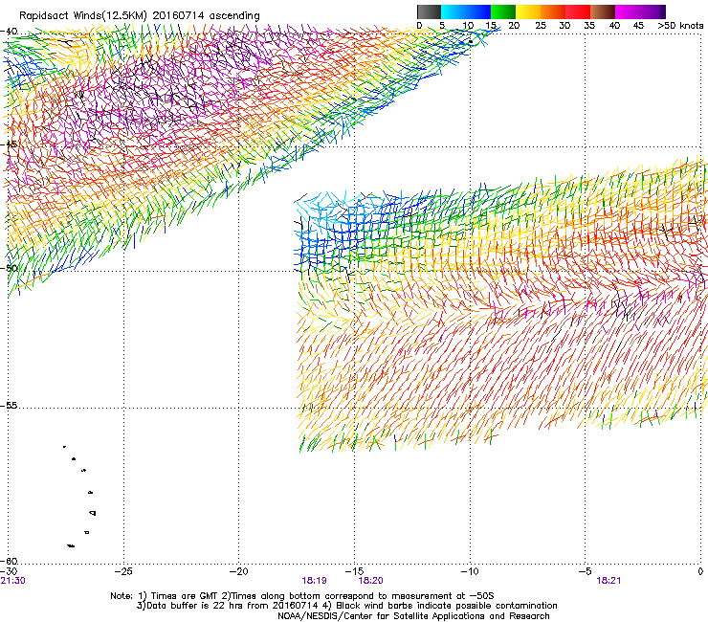Click the '18:19' time label
This screenshot has width=708, height=622.
(314, 581)
